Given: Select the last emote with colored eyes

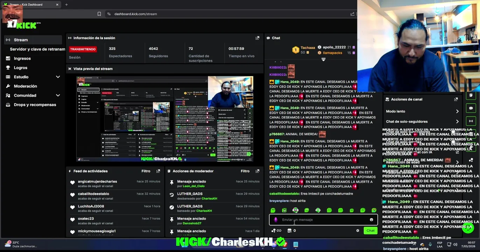Looking at the screenshot, I should pyautogui.click(x=374, y=210).
